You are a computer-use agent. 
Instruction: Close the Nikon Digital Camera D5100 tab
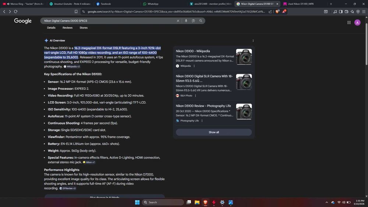(277, 4)
